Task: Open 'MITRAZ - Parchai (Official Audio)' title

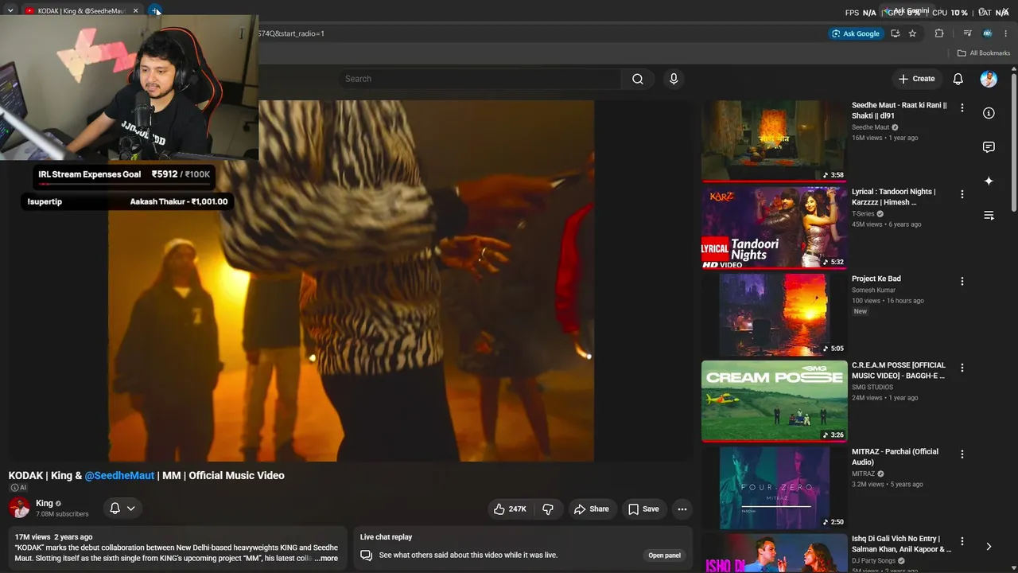Action: (895, 457)
